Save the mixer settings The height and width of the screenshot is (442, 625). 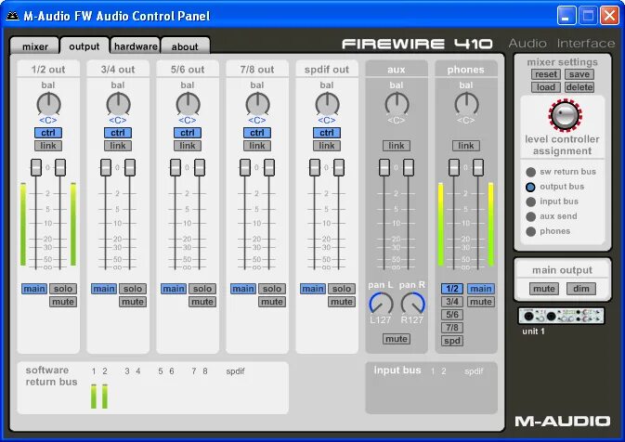579,74
